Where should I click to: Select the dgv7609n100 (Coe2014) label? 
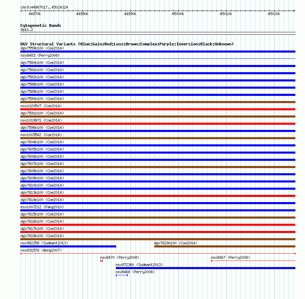pyautogui.click(x=42, y=178)
